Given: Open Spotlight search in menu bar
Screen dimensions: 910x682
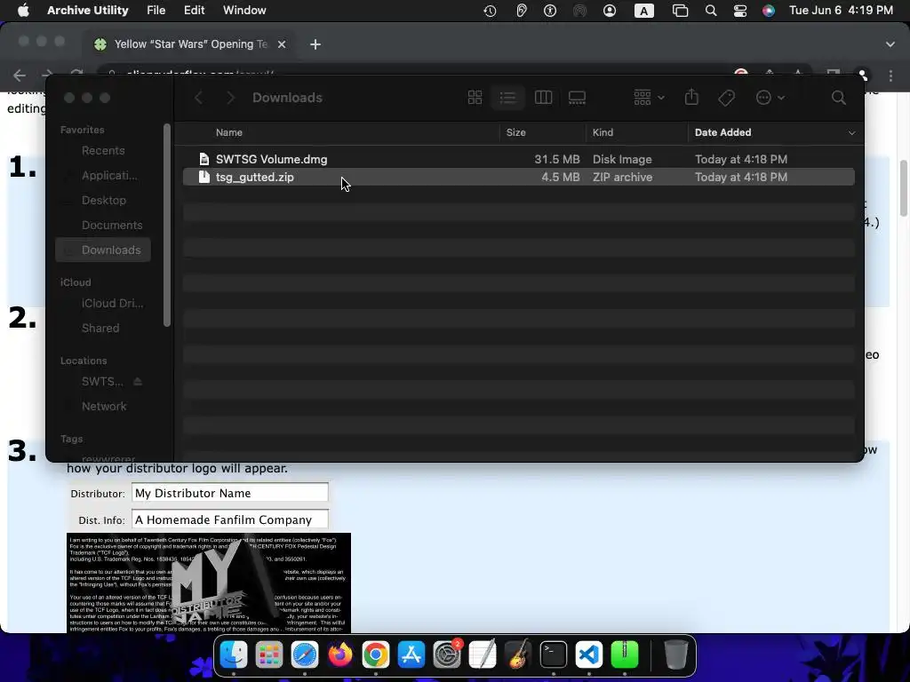Looking at the screenshot, I should pos(710,11).
